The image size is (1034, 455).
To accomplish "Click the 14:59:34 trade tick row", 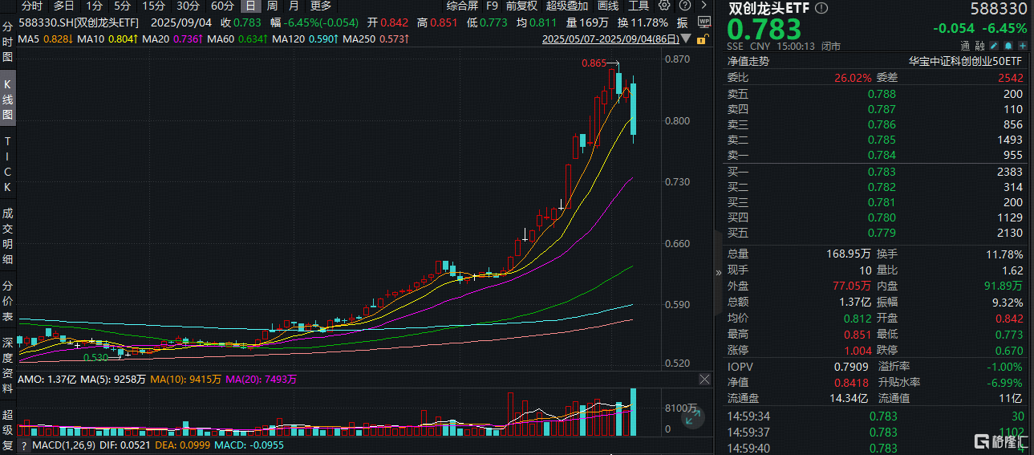I will [875, 416].
